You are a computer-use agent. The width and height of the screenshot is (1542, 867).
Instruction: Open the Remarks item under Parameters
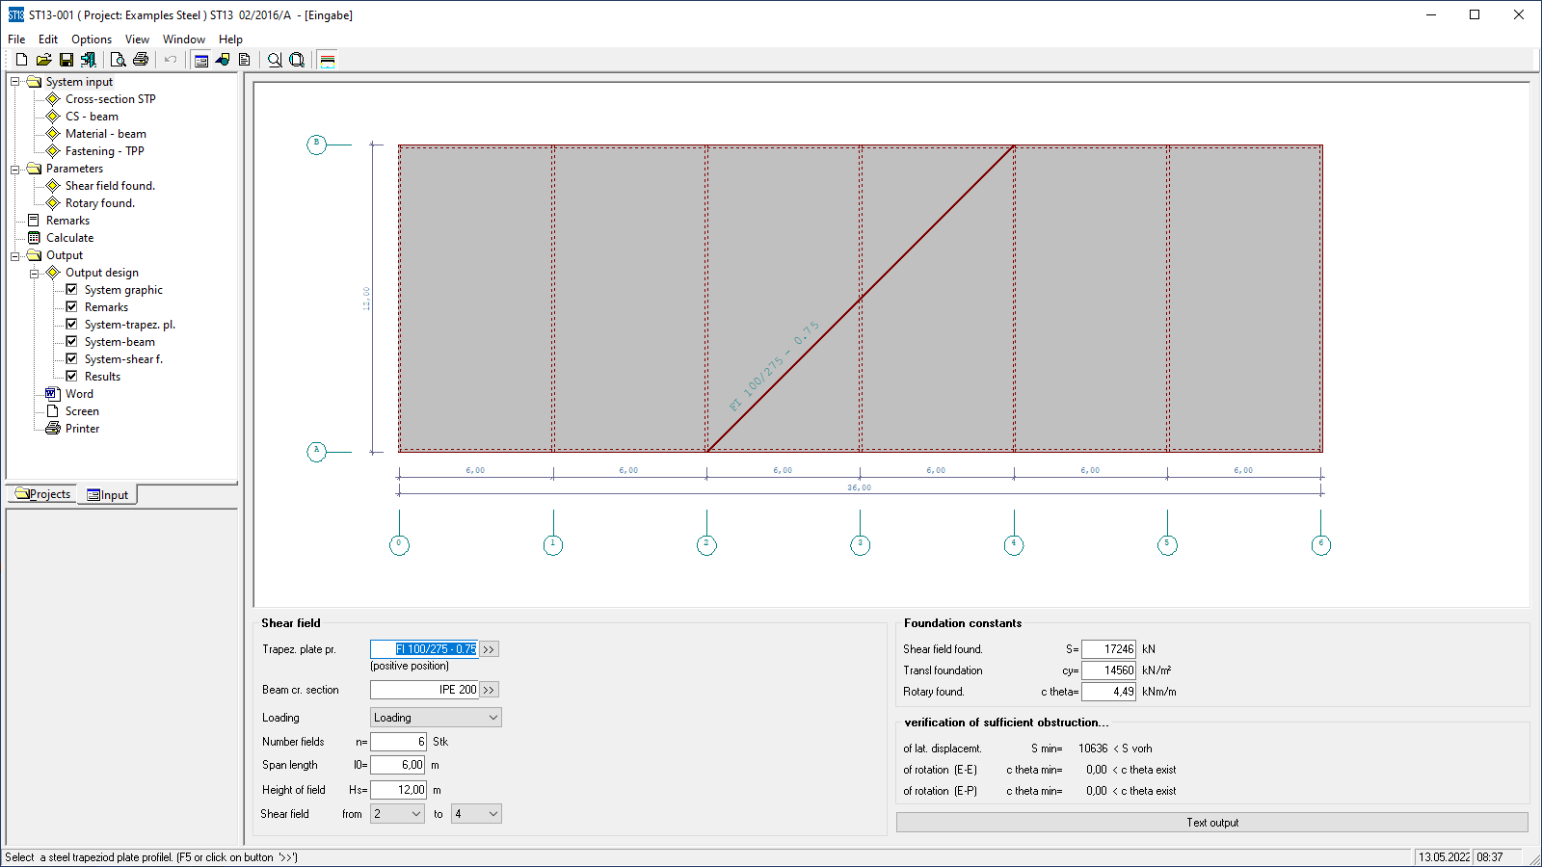(67, 221)
